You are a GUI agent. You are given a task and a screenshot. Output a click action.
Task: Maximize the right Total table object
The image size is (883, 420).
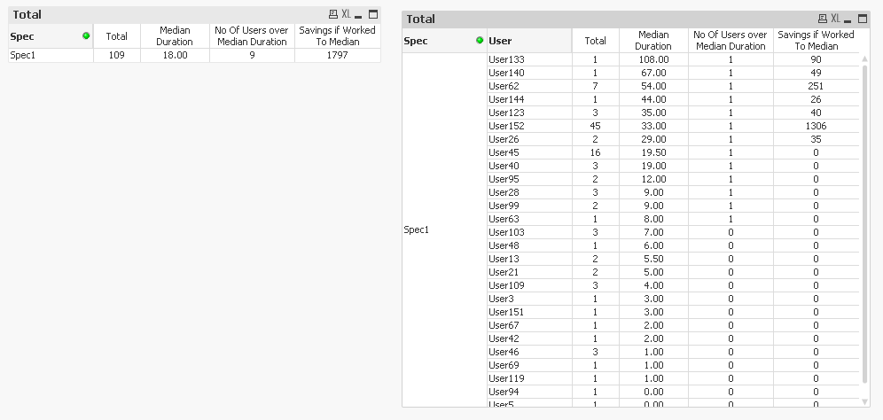(862, 19)
